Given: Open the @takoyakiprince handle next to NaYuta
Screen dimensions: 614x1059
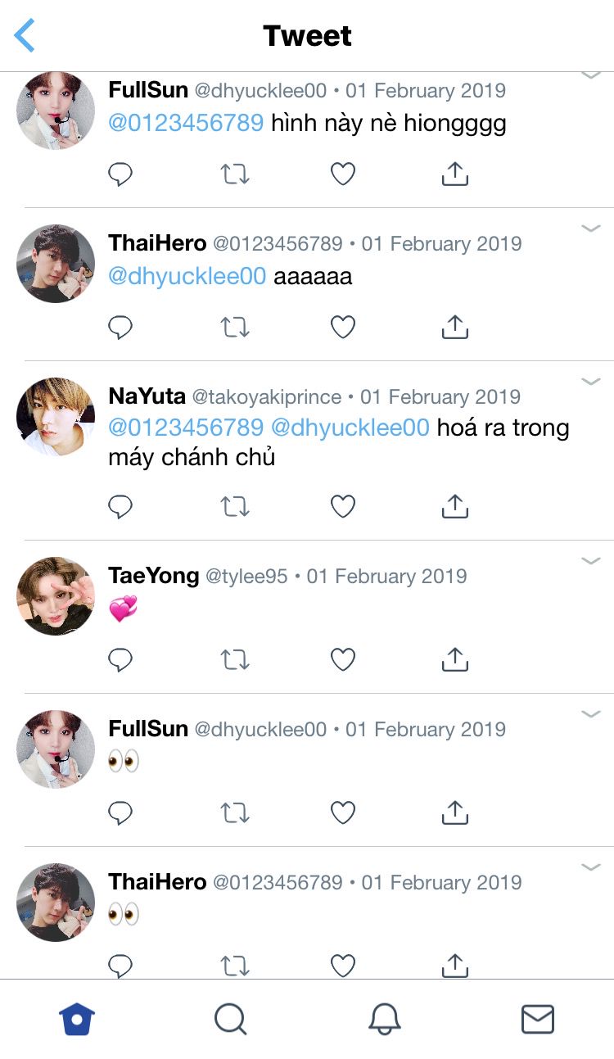Looking at the screenshot, I should [x=266, y=397].
